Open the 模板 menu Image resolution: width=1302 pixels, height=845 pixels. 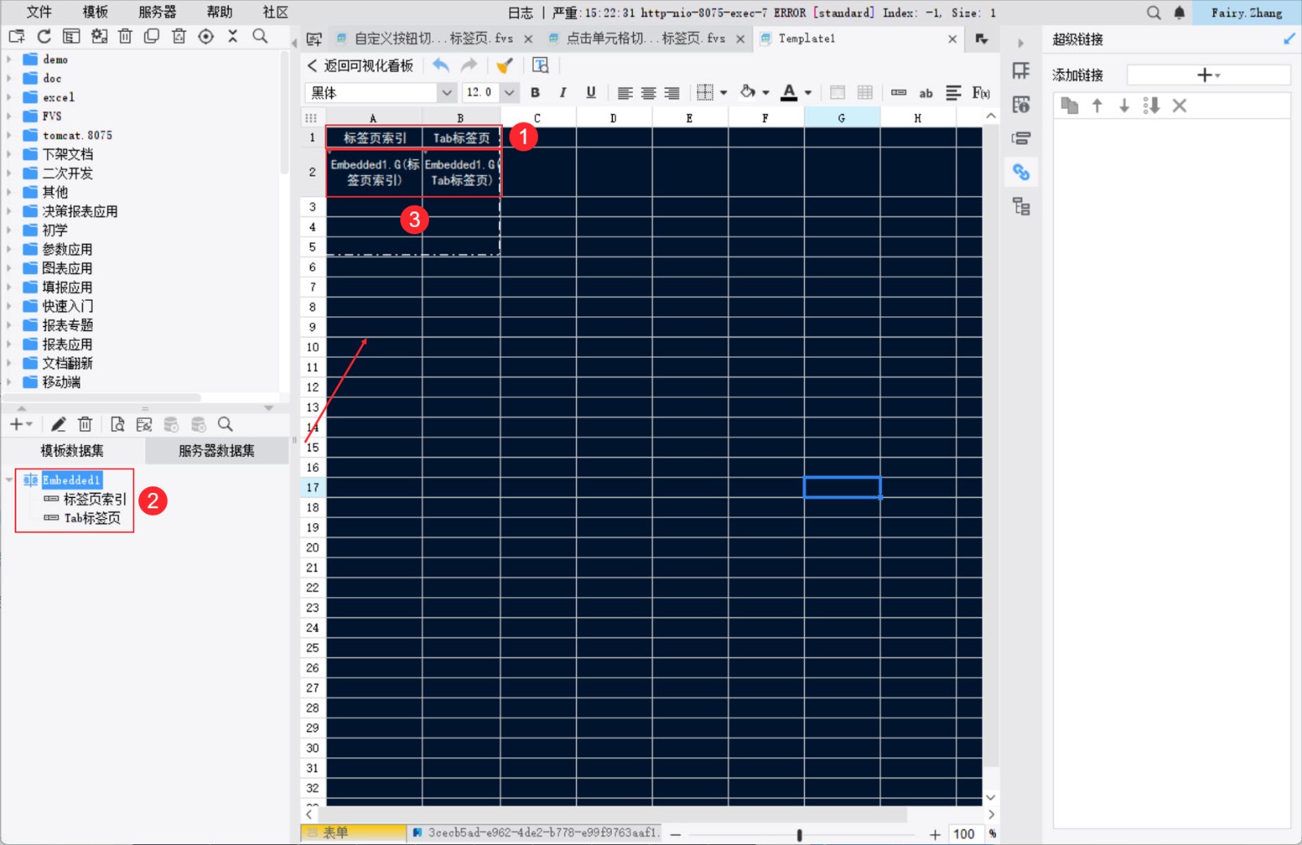pos(95,12)
